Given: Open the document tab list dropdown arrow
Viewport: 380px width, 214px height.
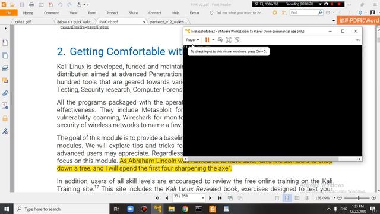Looking at the screenshot, I should coord(334,21).
